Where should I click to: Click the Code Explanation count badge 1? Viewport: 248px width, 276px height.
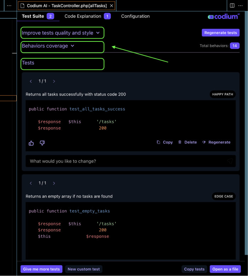[x=107, y=16]
